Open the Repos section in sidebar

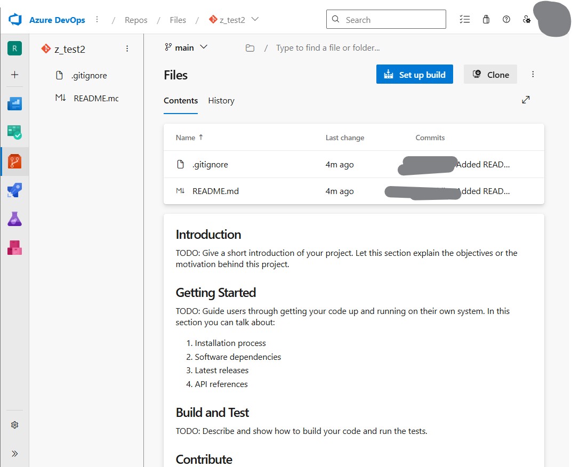click(14, 161)
